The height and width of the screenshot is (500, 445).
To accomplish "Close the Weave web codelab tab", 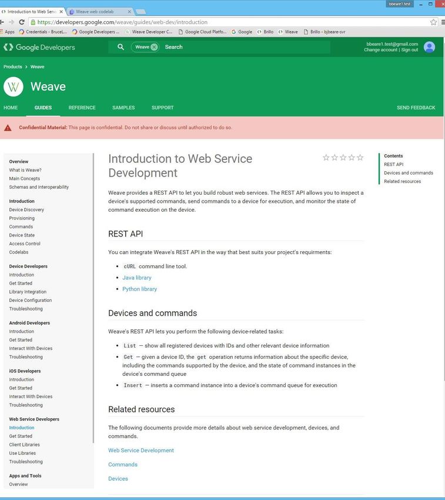I will (129, 12).
